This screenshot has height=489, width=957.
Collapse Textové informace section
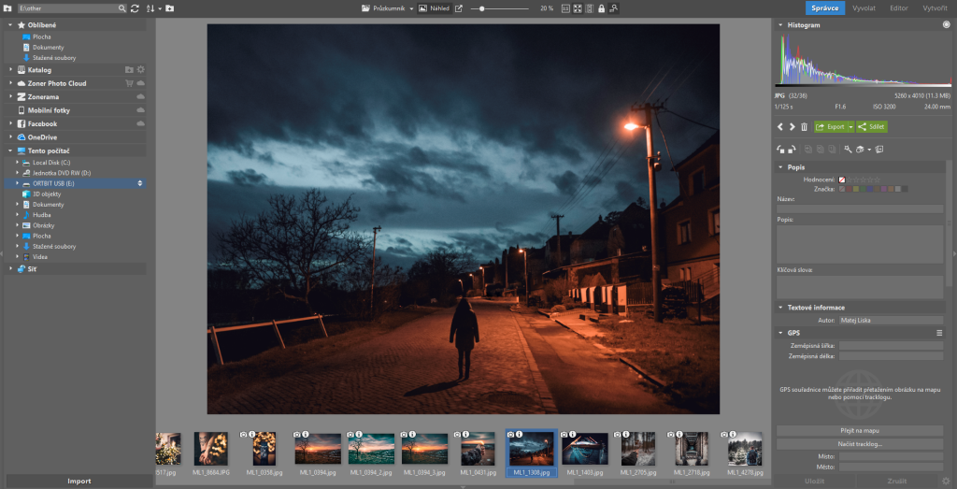pyautogui.click(x=780, y=308)
